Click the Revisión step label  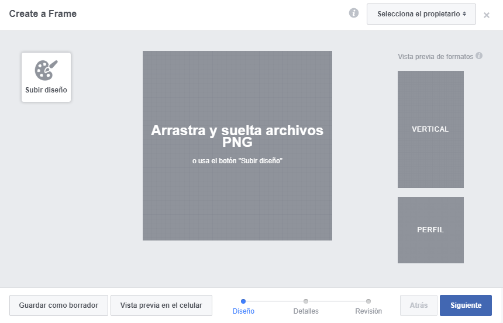point(368,311)
